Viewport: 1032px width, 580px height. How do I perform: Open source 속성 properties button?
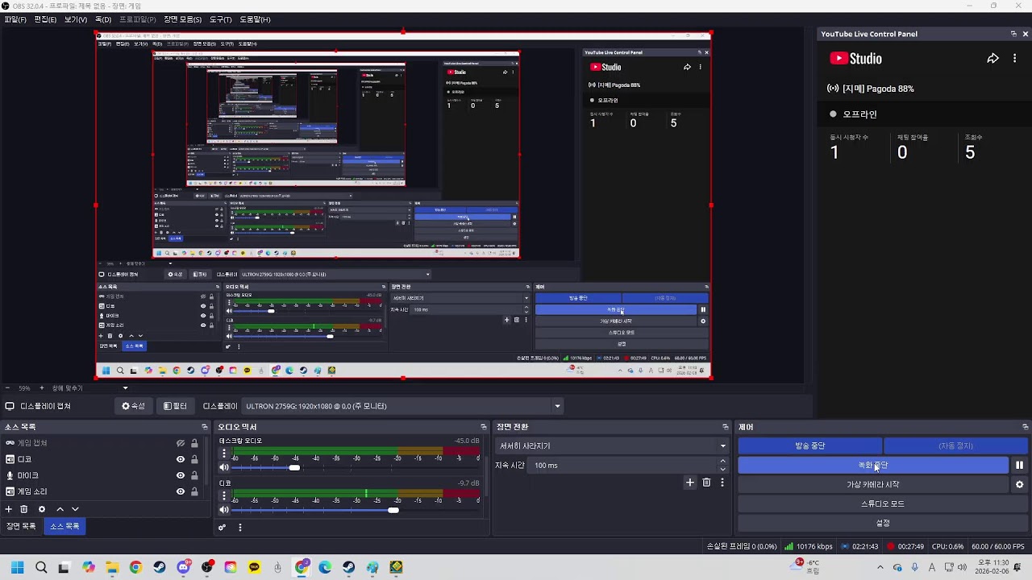tap(133, 406)
